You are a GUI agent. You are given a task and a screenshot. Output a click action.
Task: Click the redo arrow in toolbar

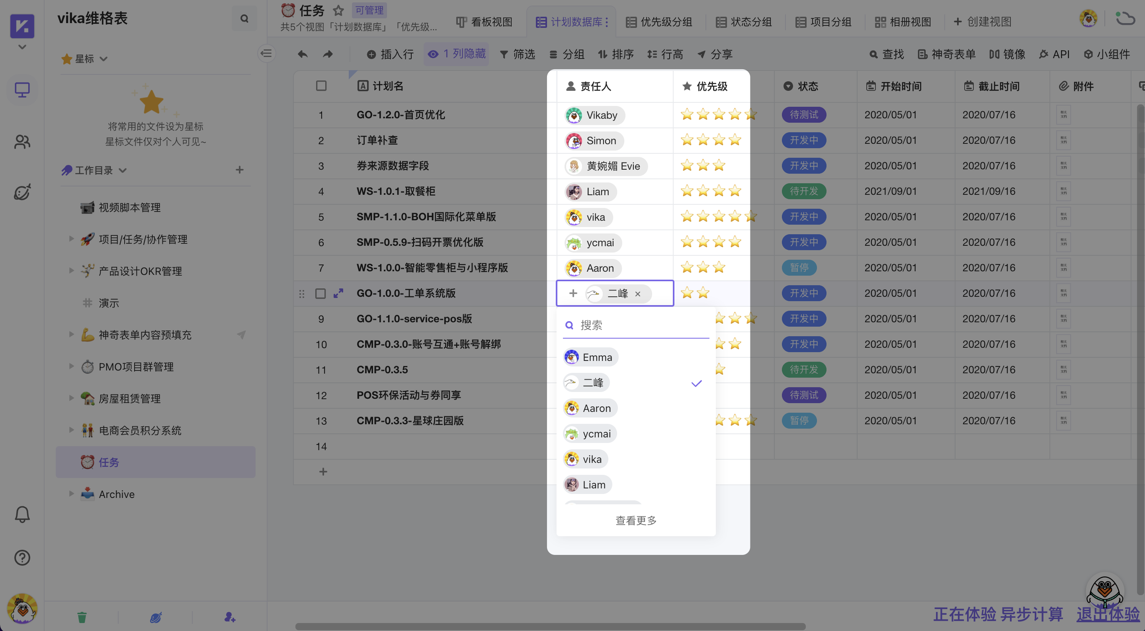click(x=328, y=54)
